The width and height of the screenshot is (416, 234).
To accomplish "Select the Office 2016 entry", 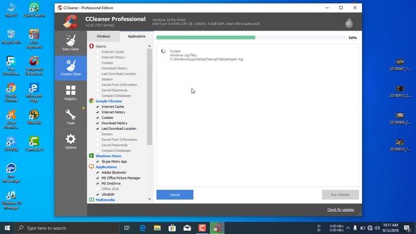I will tap(110, 189).
